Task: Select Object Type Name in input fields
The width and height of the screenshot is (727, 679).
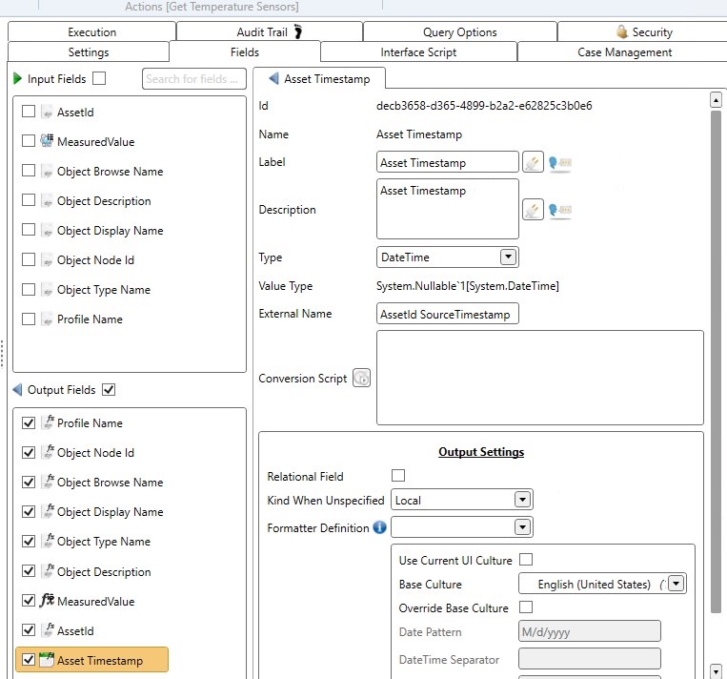Action: coord(104,290)
